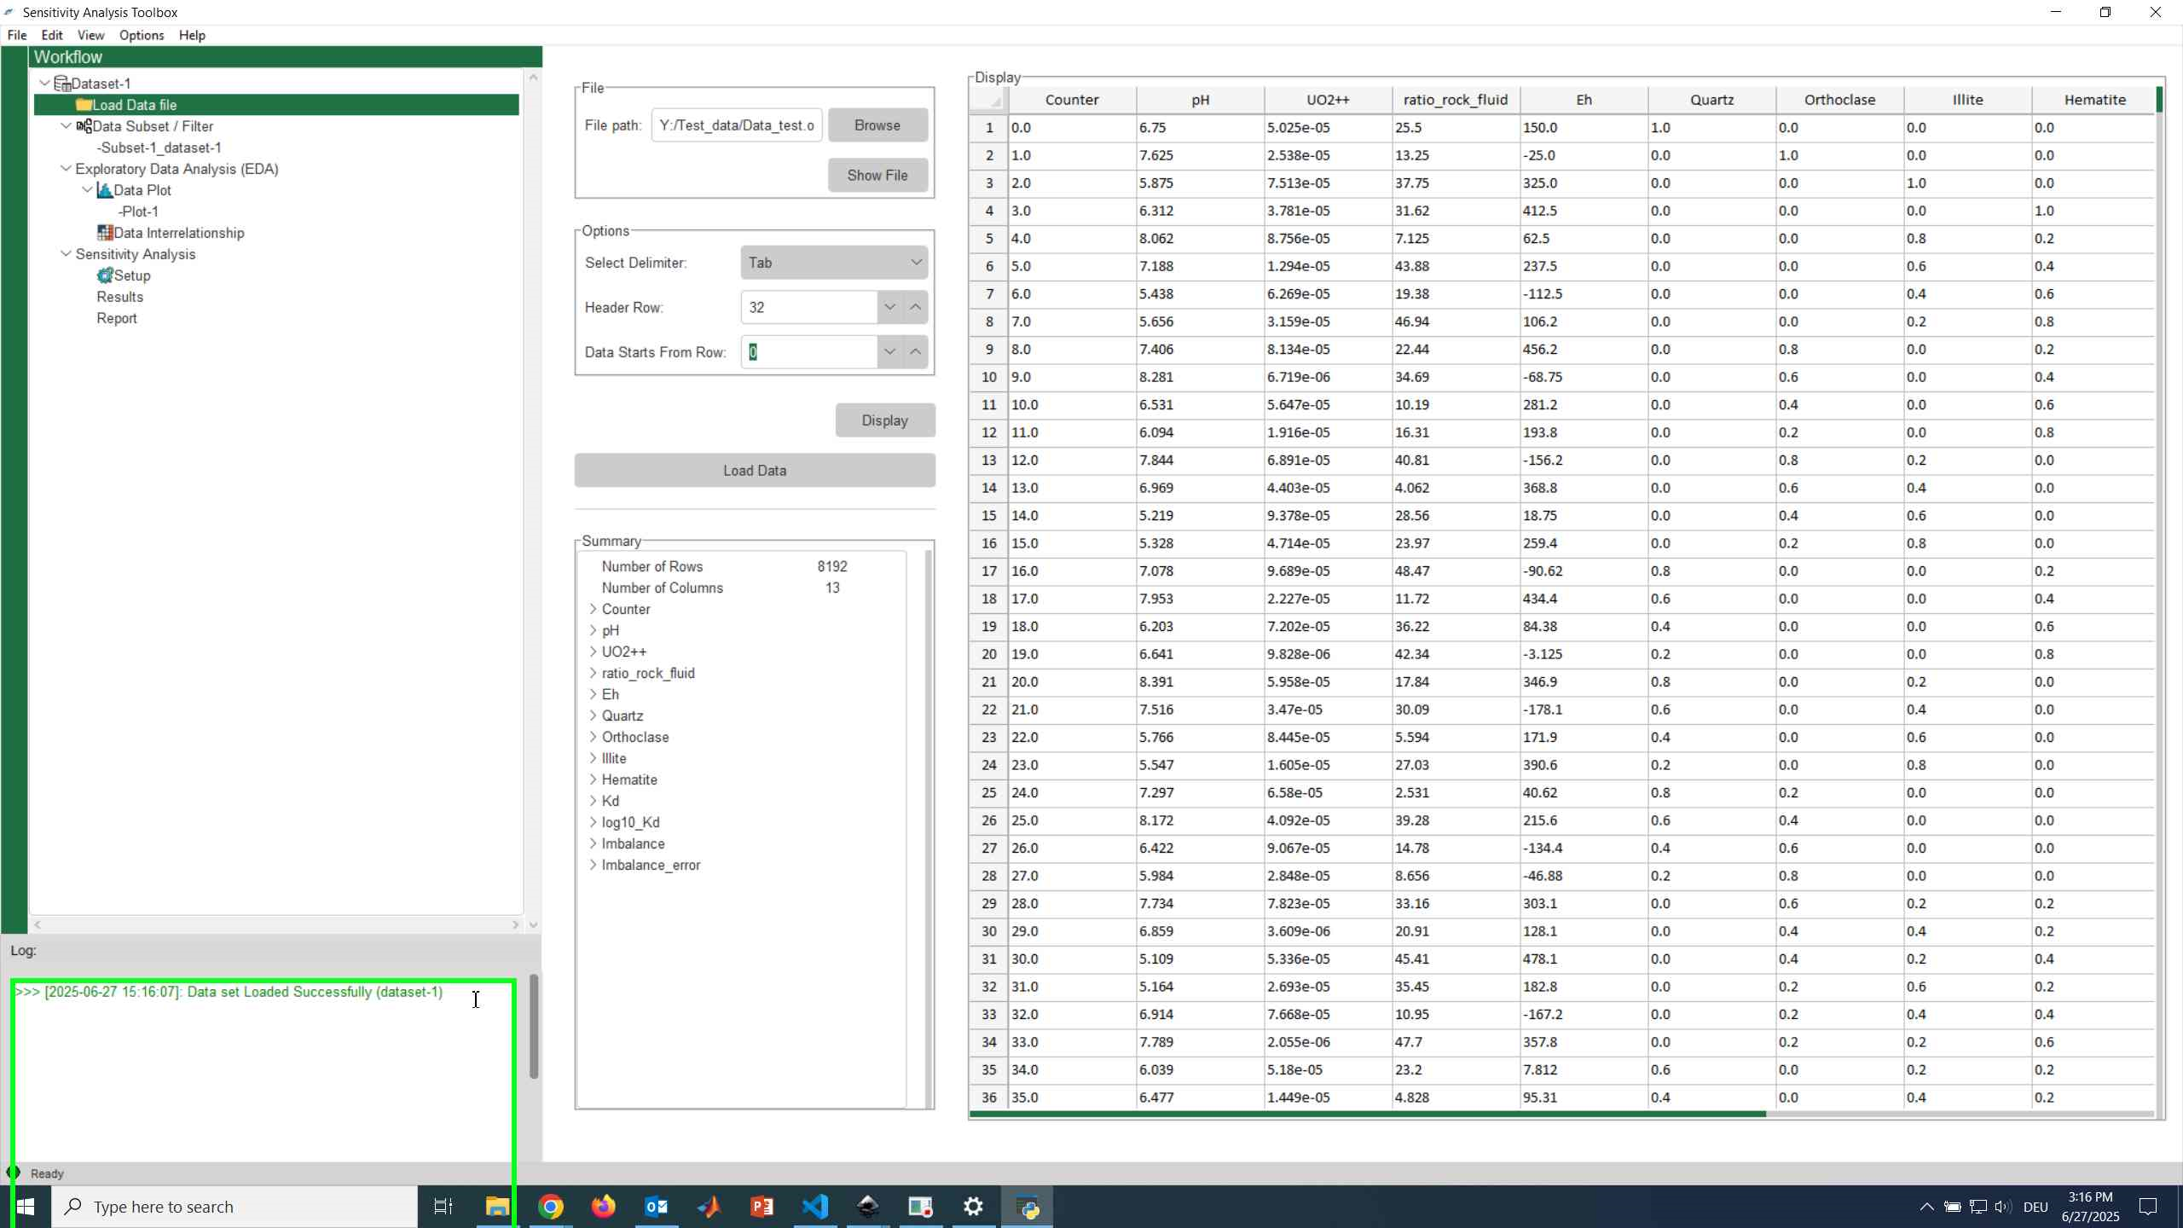
Task: Click the Hematite column header
Action: point(2094,100)
